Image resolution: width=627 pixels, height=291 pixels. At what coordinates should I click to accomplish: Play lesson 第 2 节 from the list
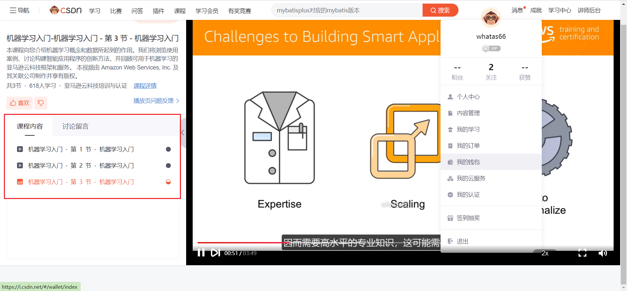81,166
